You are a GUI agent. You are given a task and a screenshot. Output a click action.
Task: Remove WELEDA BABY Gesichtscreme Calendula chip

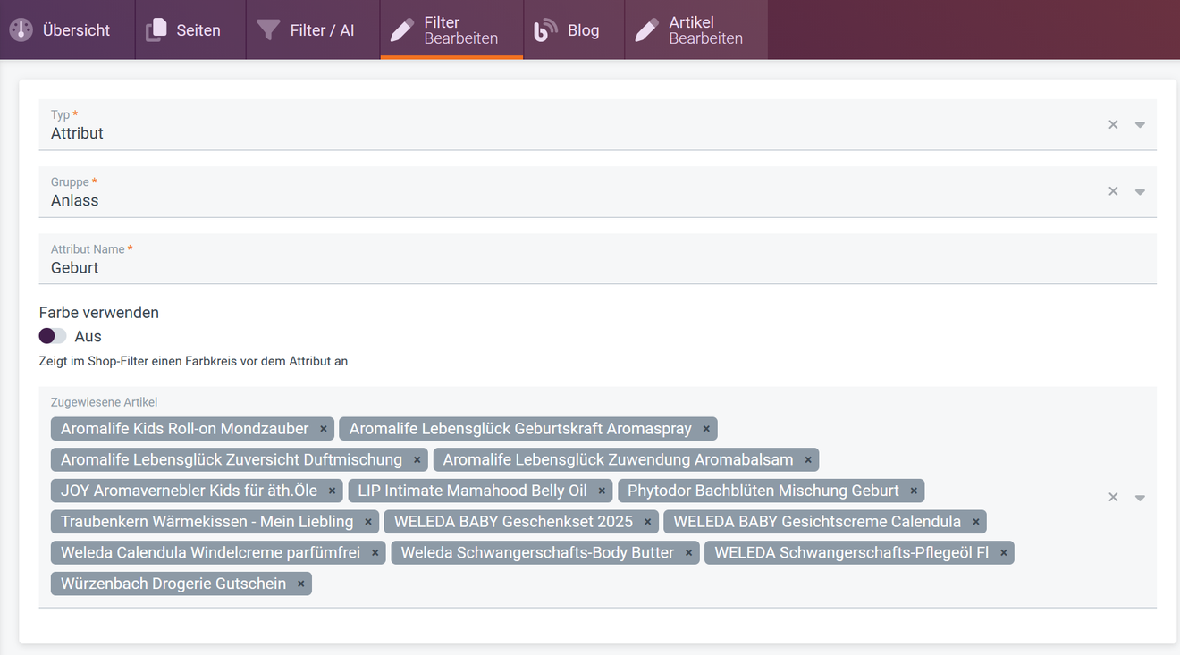tap(976, 522)
